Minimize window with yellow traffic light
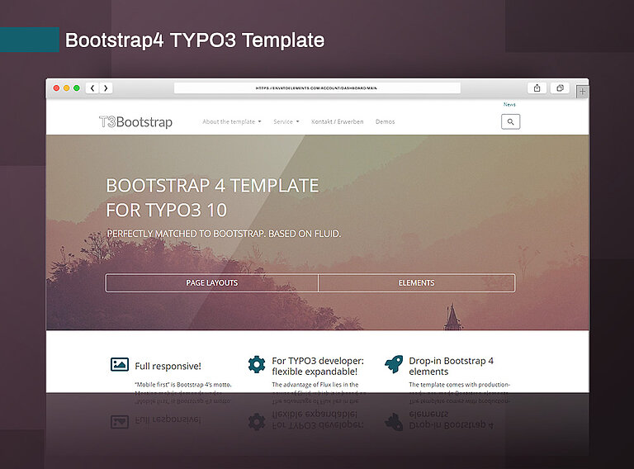Image resolution: width=634 pixels, height=469 pixels. coord(66,88)
